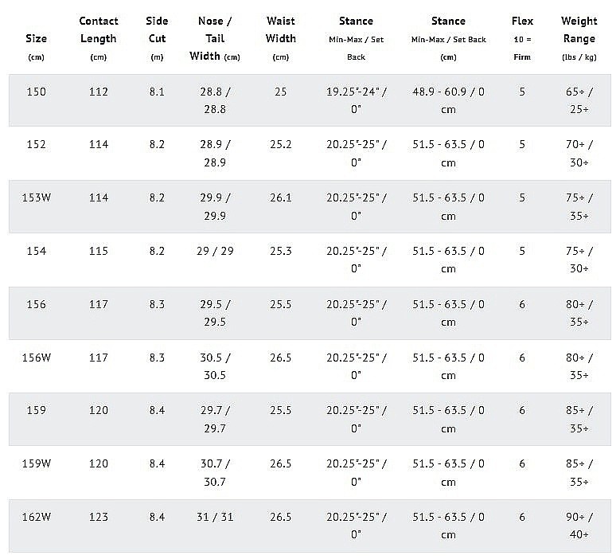Select the 159W size cell
Screen dimensions: 616x559
click(36, 463)
